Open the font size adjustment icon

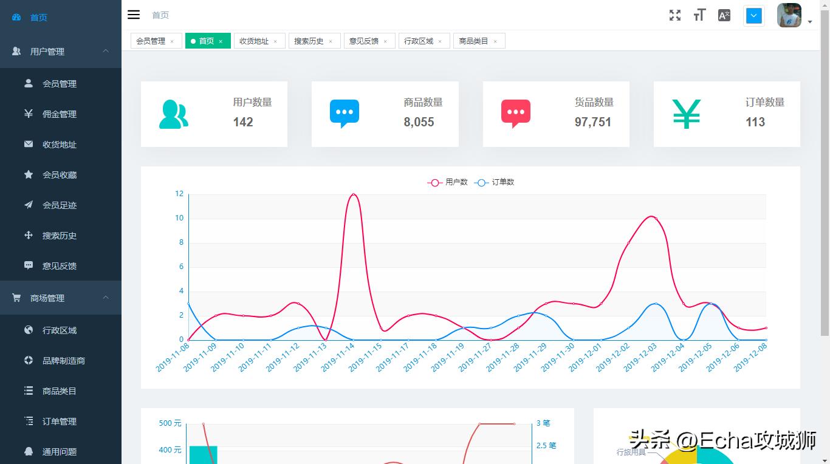(699, 16)
